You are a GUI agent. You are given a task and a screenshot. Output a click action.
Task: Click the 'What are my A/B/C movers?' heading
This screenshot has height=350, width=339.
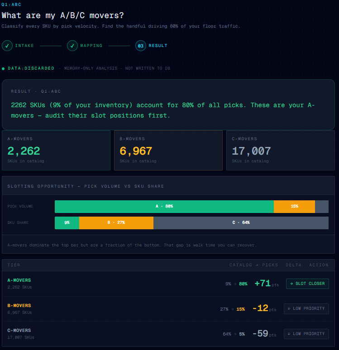point(63,15)
